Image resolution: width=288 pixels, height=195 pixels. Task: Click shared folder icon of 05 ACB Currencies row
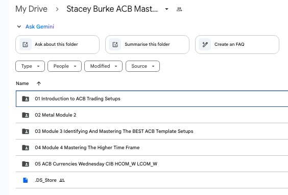coord(26,164)
